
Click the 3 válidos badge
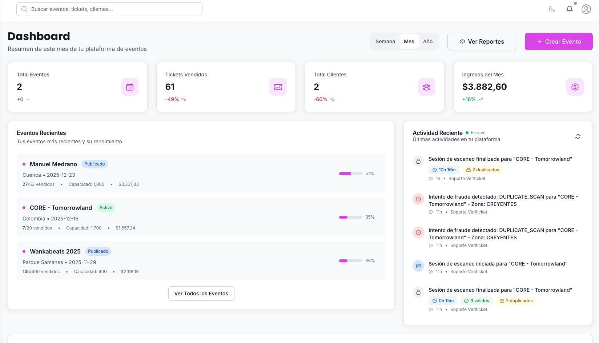[x=476, y=301]
